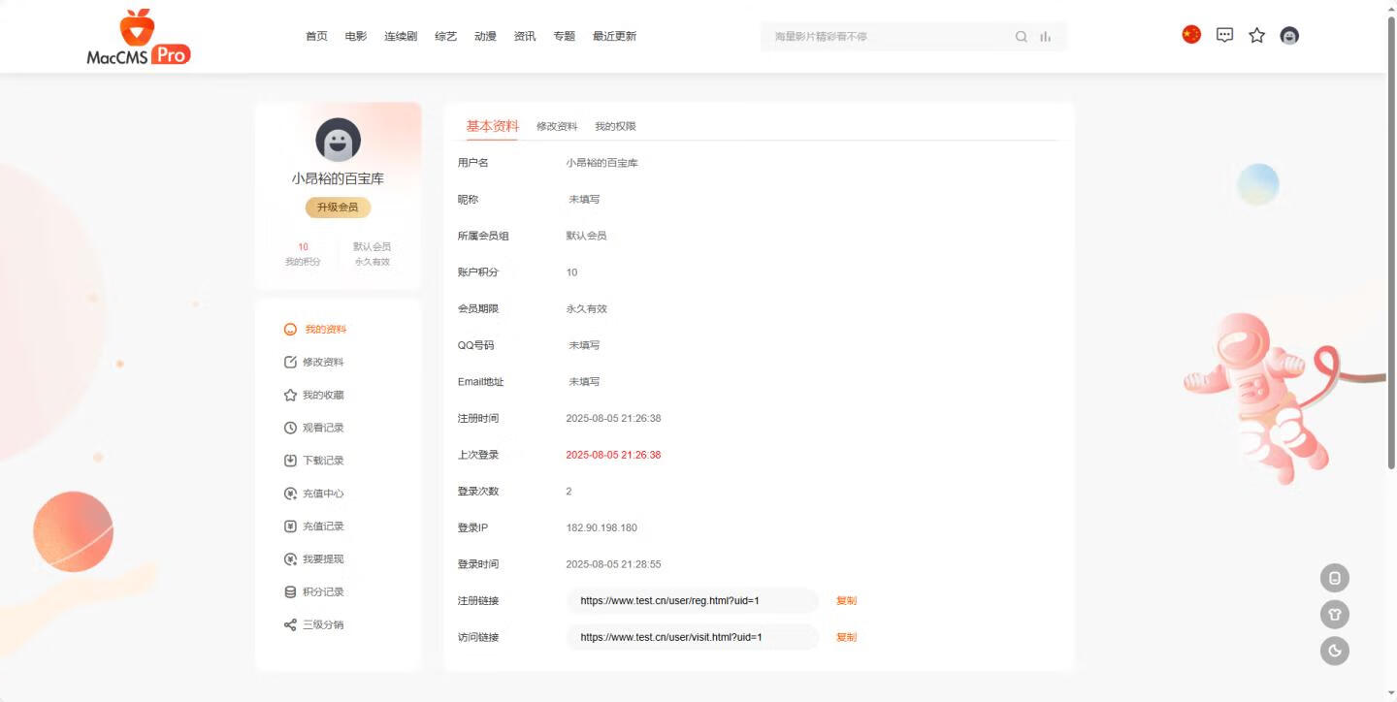Open 三级分销 label in sidebar
The image size is (1397, 702).
(x=323, y=625)
